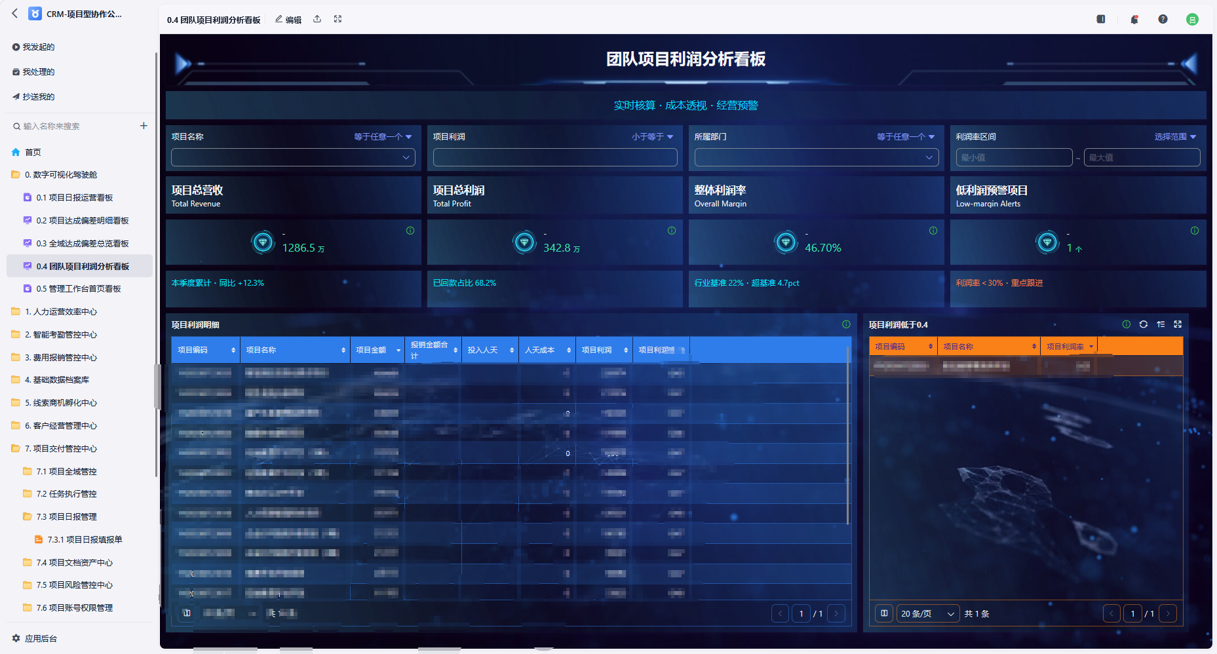Click the 编辑 button in the header
The width and height of the screenshot is (1217, 654).
288,20
